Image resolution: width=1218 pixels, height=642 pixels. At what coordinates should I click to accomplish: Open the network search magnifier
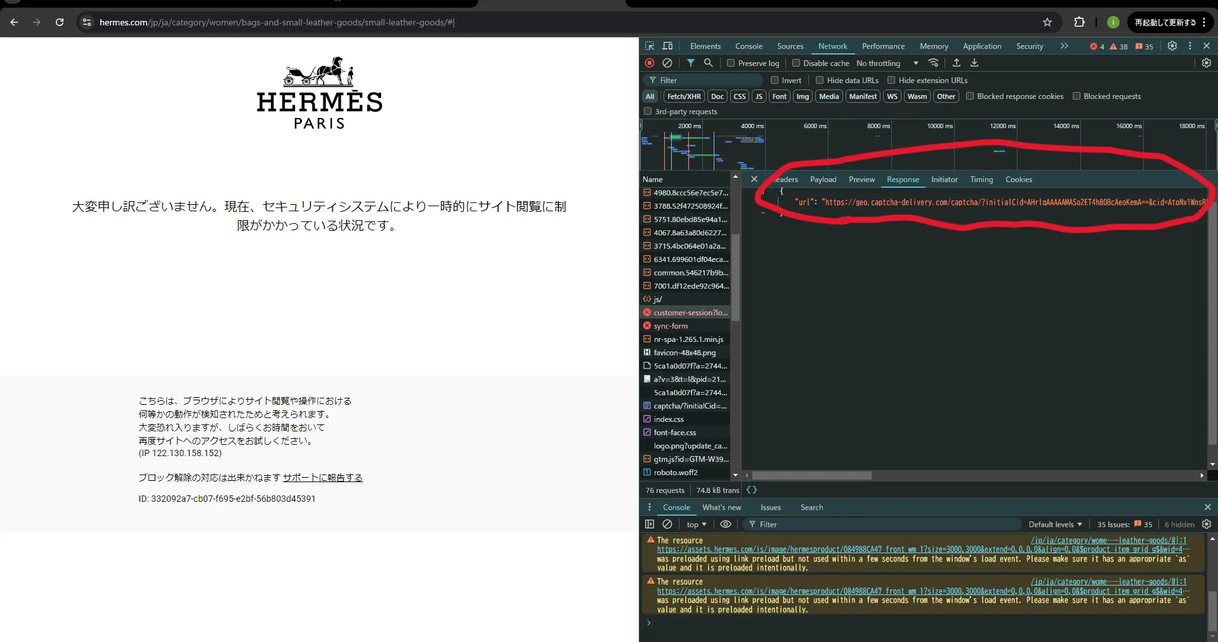709,63
